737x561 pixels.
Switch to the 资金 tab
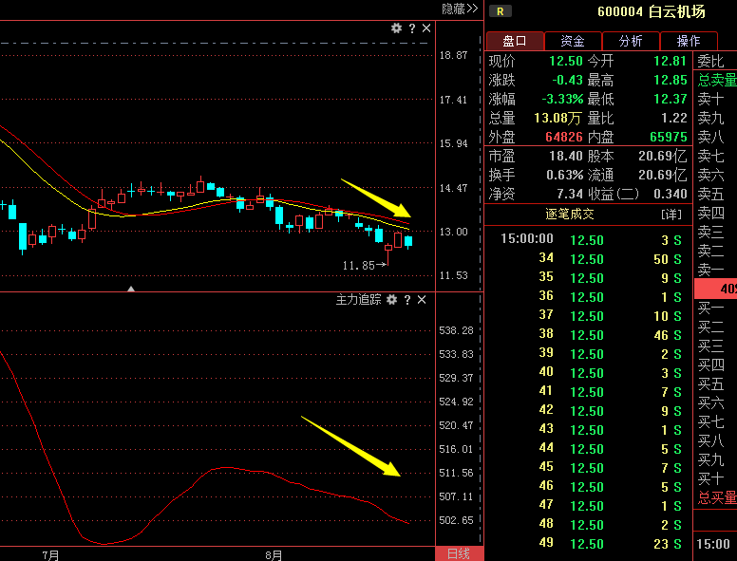coord(573,41)
